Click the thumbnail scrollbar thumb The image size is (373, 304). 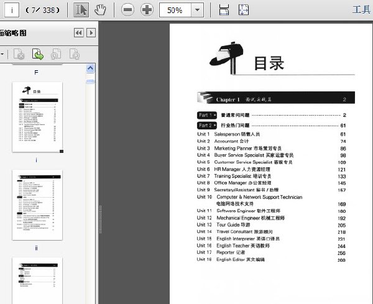click(x=90, y=81)
